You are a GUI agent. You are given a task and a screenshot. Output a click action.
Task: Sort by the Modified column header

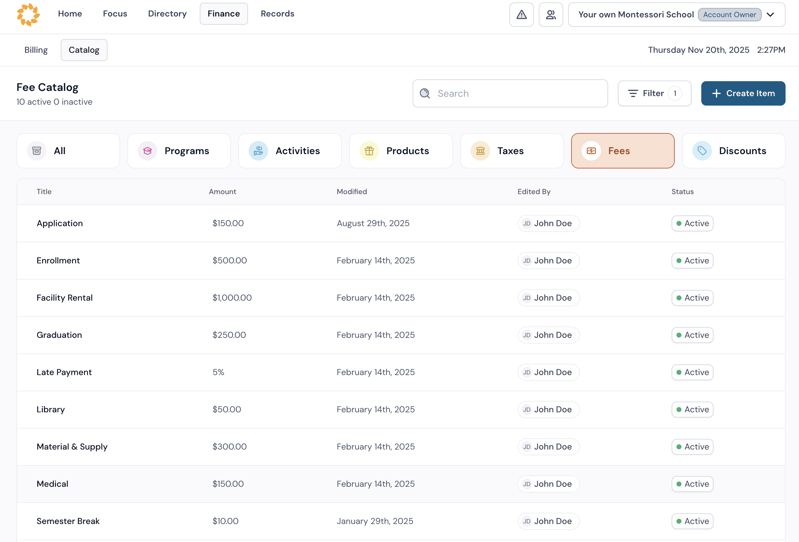pos(352,192)
